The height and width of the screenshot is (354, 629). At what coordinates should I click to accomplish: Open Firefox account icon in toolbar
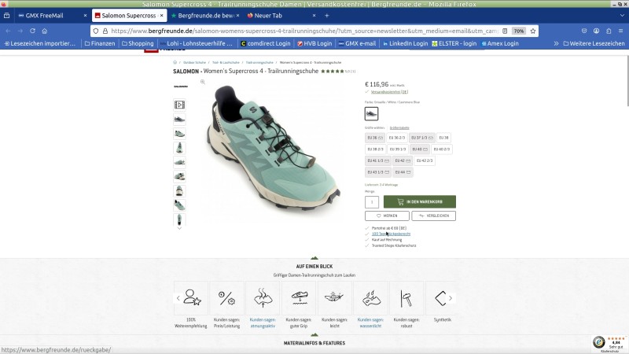pos(597,31)
